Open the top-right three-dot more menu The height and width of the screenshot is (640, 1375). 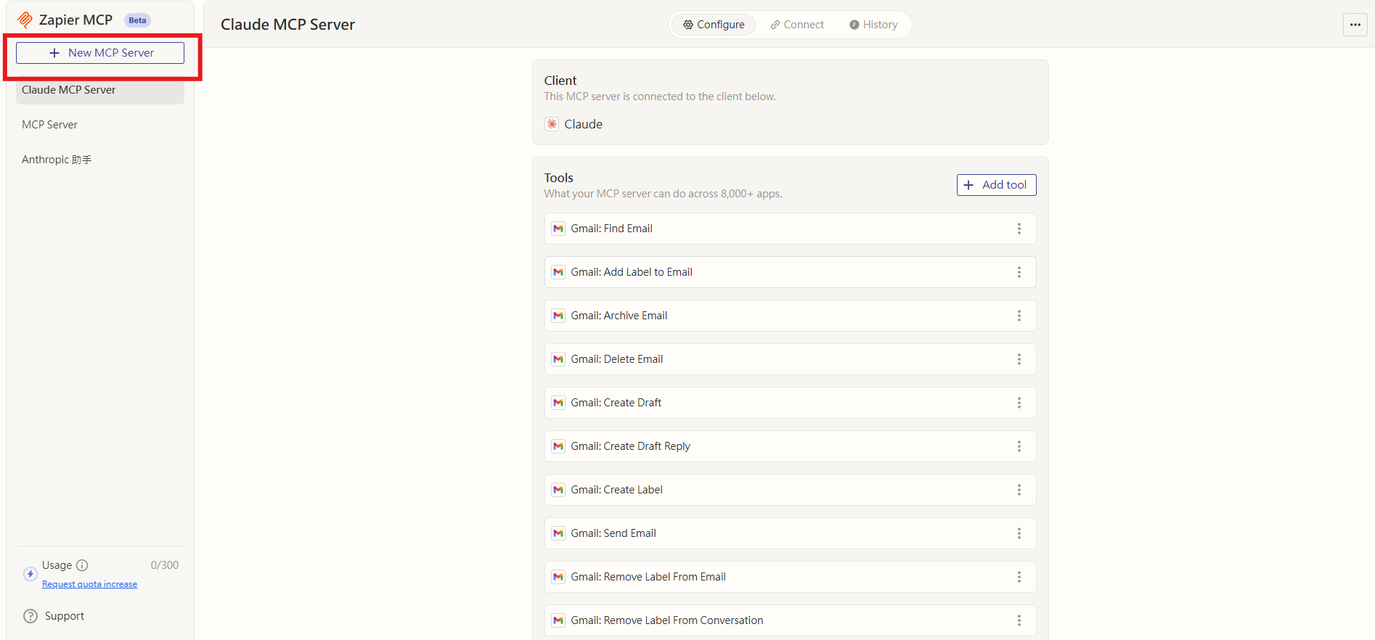point(1355,25)
